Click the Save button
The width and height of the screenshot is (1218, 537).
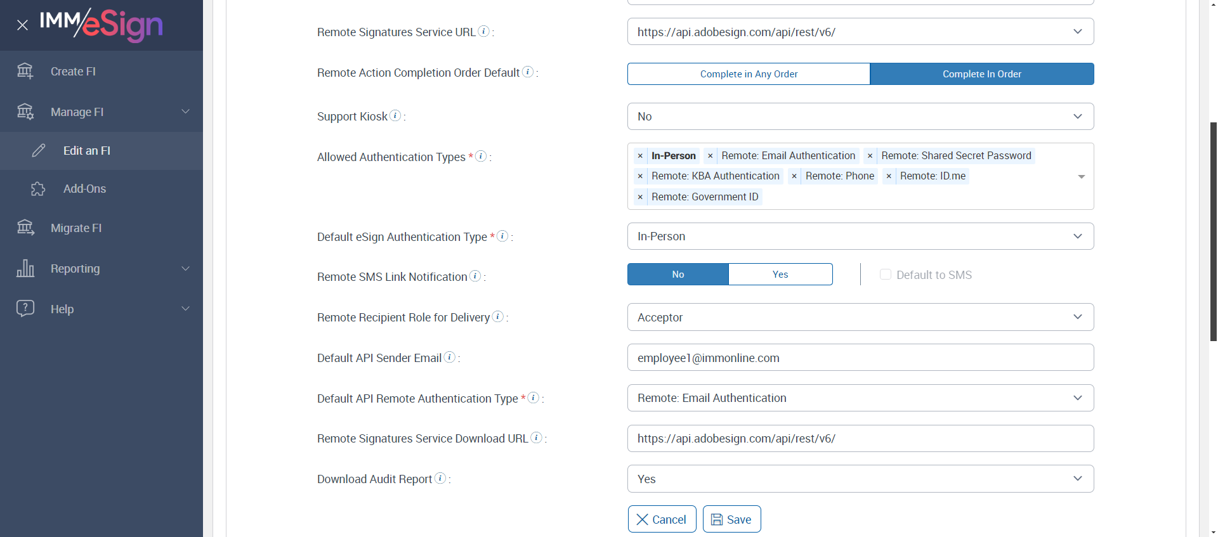pyautogui.click(x=731, y=519)
